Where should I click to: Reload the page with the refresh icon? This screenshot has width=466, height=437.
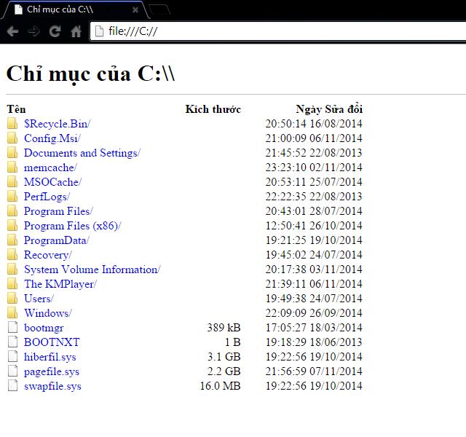(x=55, y=31)
